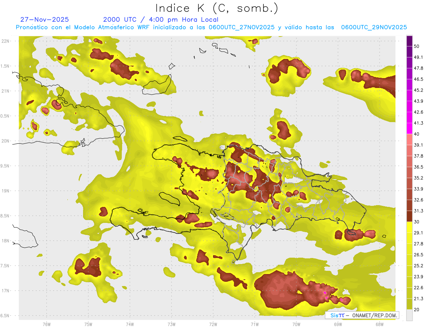This screenshot has height=329, width=426.
Task: Pick the dark purple swatch above 50
Action: click(x=409, y=41)
